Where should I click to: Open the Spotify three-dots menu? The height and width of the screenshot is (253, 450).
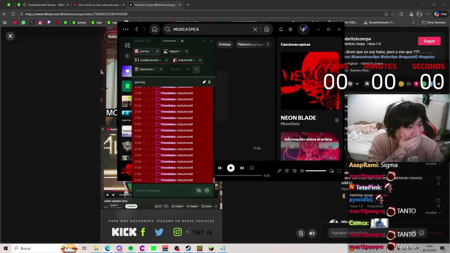[126, 30]
